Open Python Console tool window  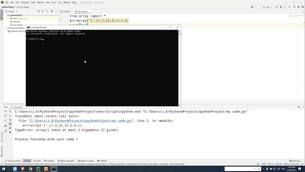(x=86, y=161)
